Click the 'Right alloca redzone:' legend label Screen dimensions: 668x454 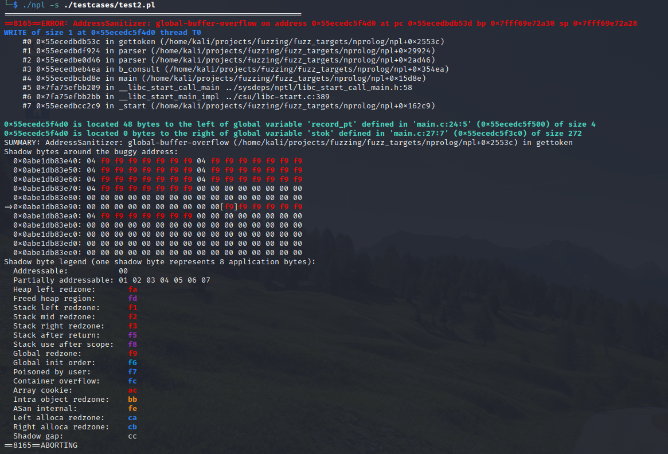61,426
